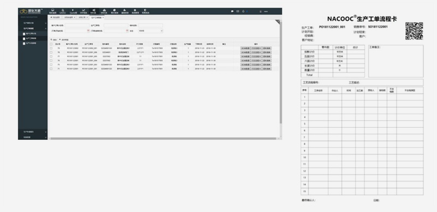Open the WMS module icon

[104, 11]
